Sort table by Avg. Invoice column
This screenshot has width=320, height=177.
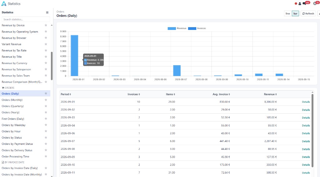tap(221, 94)
